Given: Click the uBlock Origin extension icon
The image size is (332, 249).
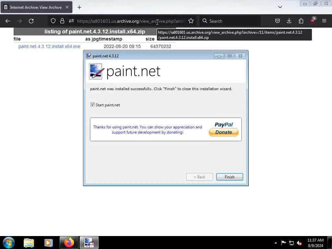Looking at the screenshot, I should 313,20.
